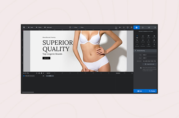Open the Add Layer menu
The image size is (179, 118).
pyautogui.click(x=48, y=27)
